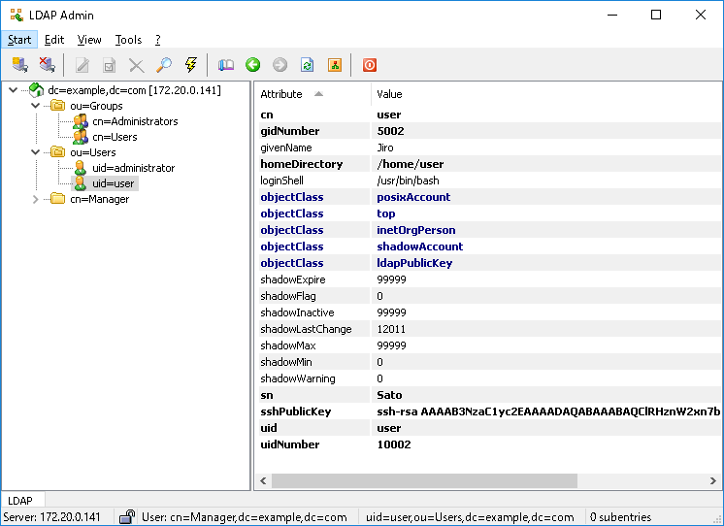Click the red power-symbol toolbar icon
The height and width of the screenshot is (526, 724).
point(370,65)
